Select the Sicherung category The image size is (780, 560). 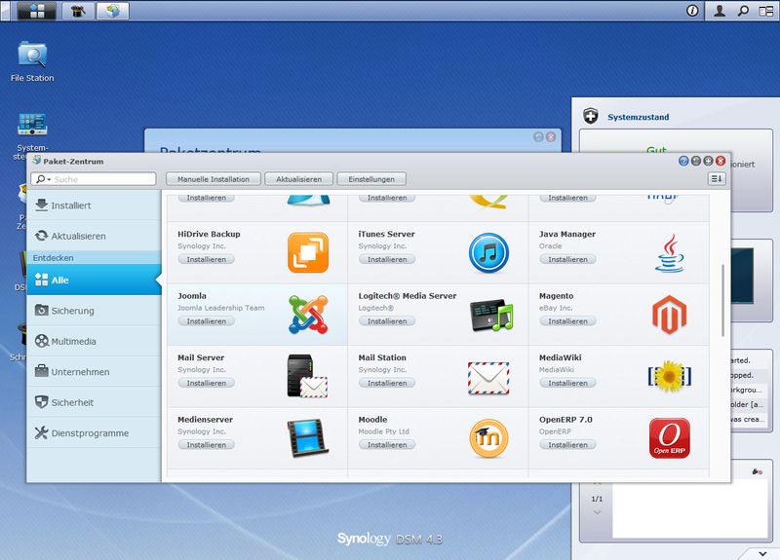click(x=94, y=311)
